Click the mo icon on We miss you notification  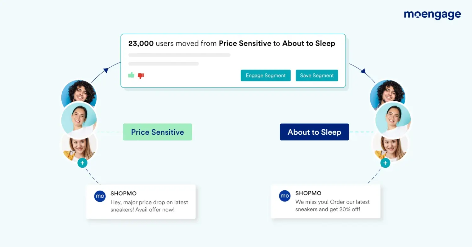(x=285, y=196)
